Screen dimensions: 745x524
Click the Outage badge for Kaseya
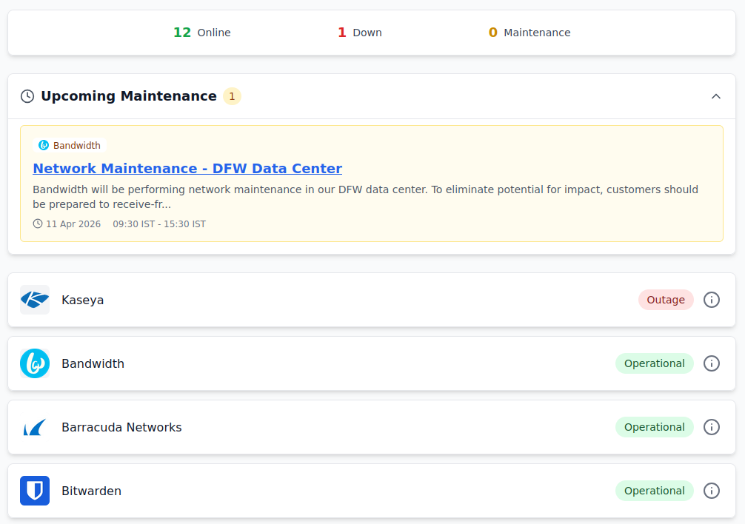[x=665, y=300]
